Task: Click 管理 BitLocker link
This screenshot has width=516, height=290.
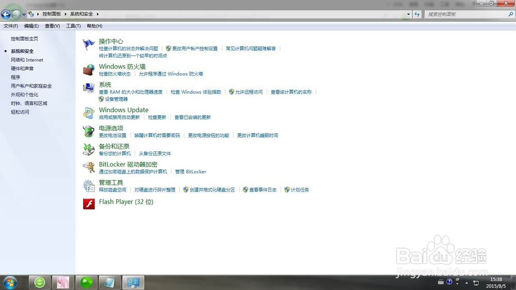Action: point(190,171)
